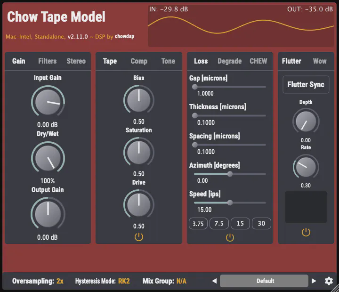Open the CHEW tab

258,61
